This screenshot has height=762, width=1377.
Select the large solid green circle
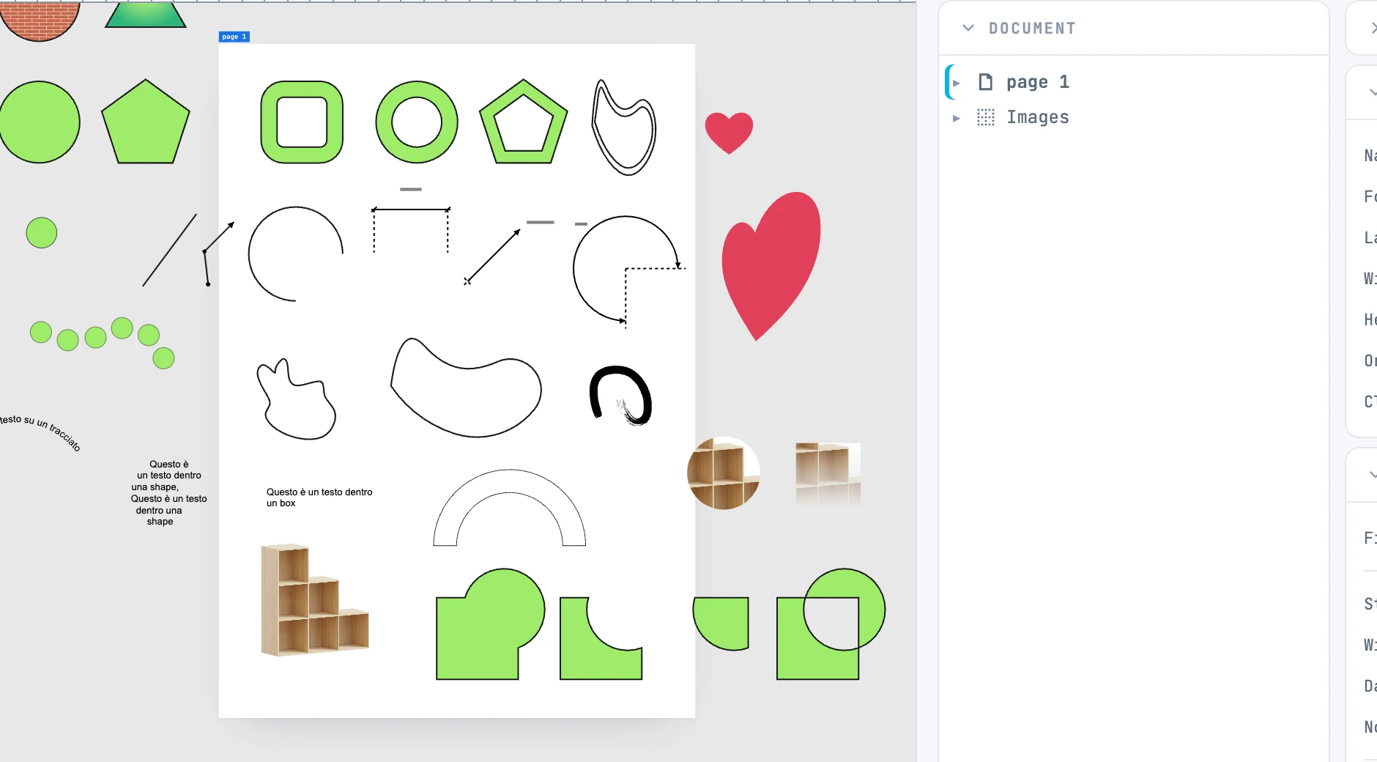[40, 122]
